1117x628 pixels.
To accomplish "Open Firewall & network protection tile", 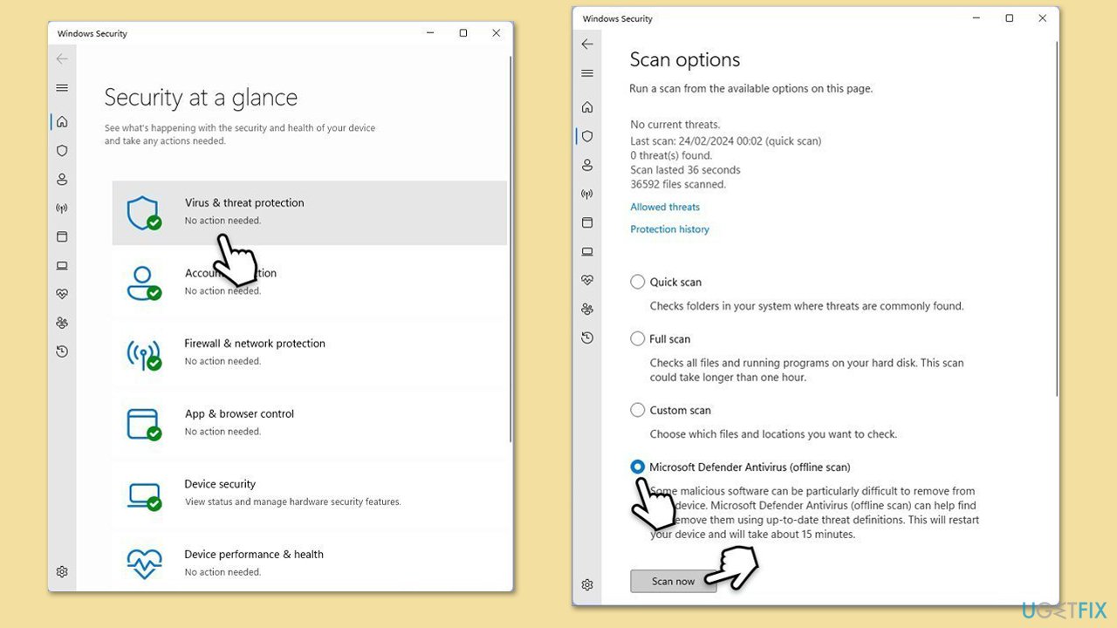I will (x=310, y=352).
